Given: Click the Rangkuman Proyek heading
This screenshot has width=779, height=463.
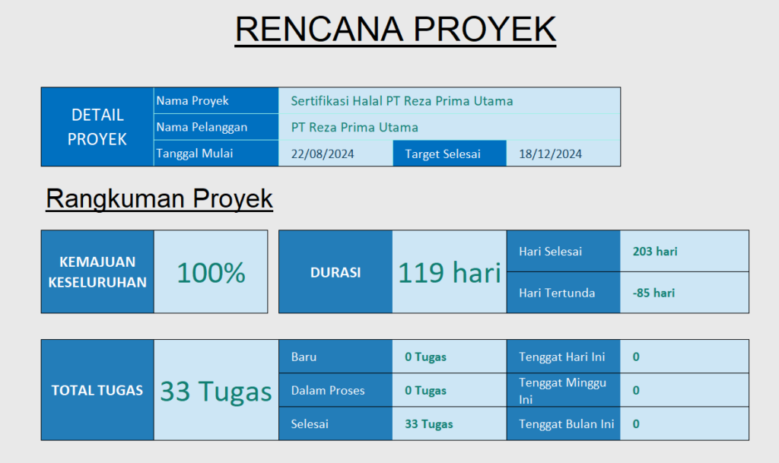Looking at the screenshot, I should [x=159, y=198].
